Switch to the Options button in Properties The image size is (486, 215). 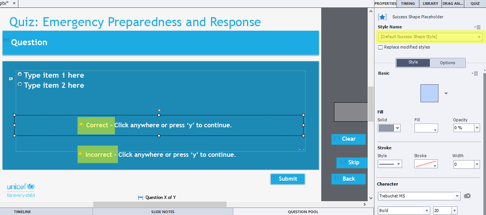pos(447,63)
